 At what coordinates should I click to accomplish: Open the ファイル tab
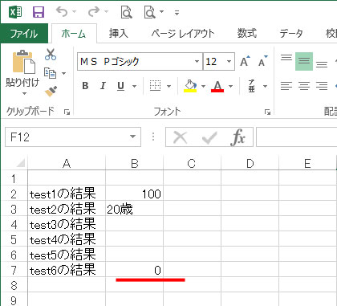tap(24, 34)
